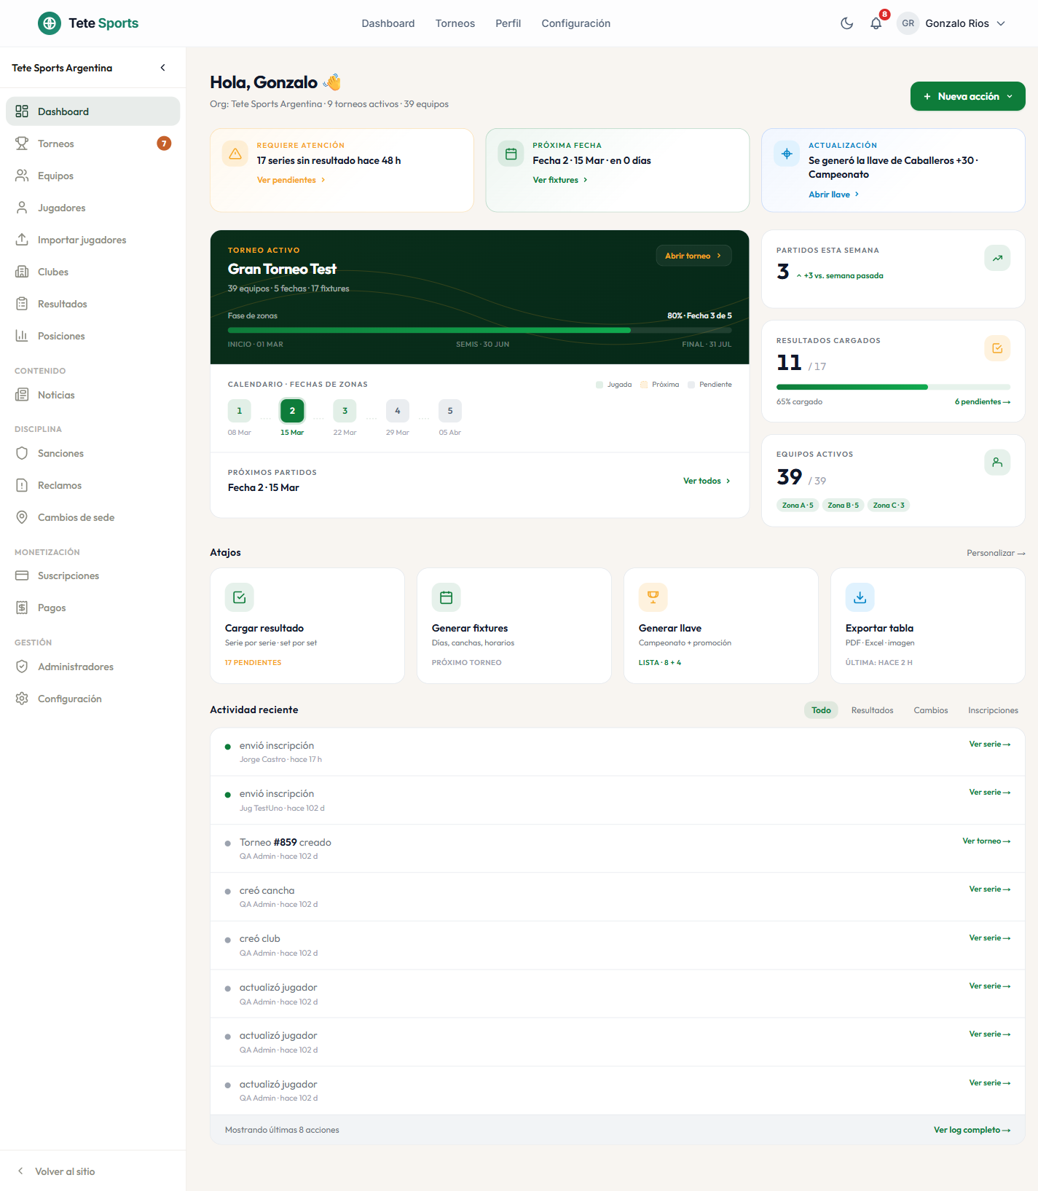1038x1191 pixels.
Task: Click the GR user avatar
Action: point(908,23)
